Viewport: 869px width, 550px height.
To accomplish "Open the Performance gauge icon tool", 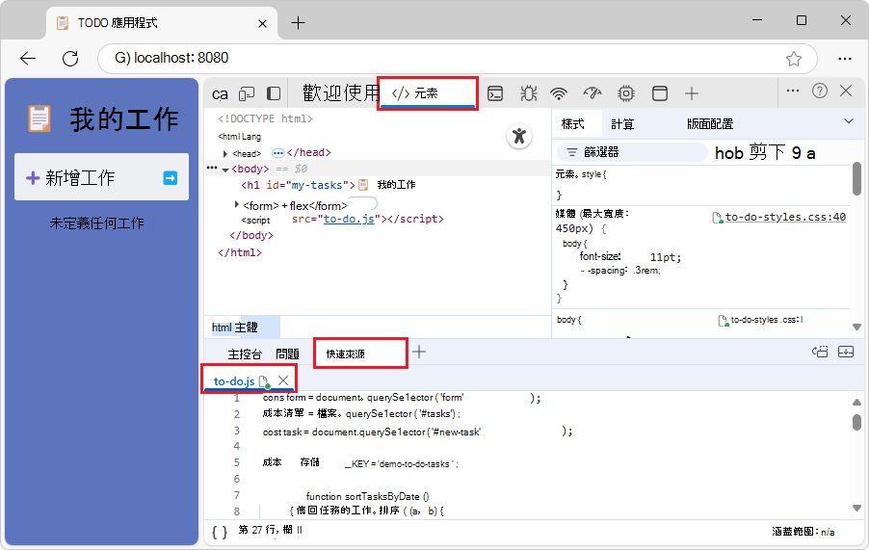I will [592, 93].
